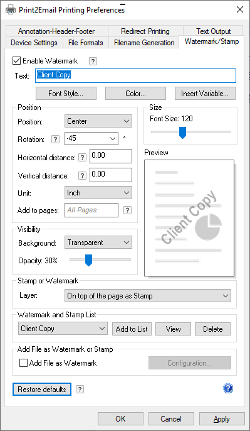Click the Font Style... button
The image size is (250, 431).
click(x=66, y=94)
